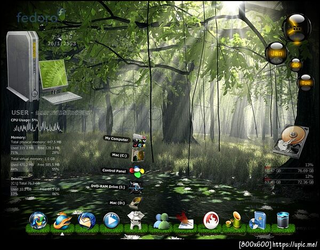This screenshot has height=250, width=320.
Task: Click the green-screen monitor widget icon
Action: pyautogui.click(x=53, y=75)
